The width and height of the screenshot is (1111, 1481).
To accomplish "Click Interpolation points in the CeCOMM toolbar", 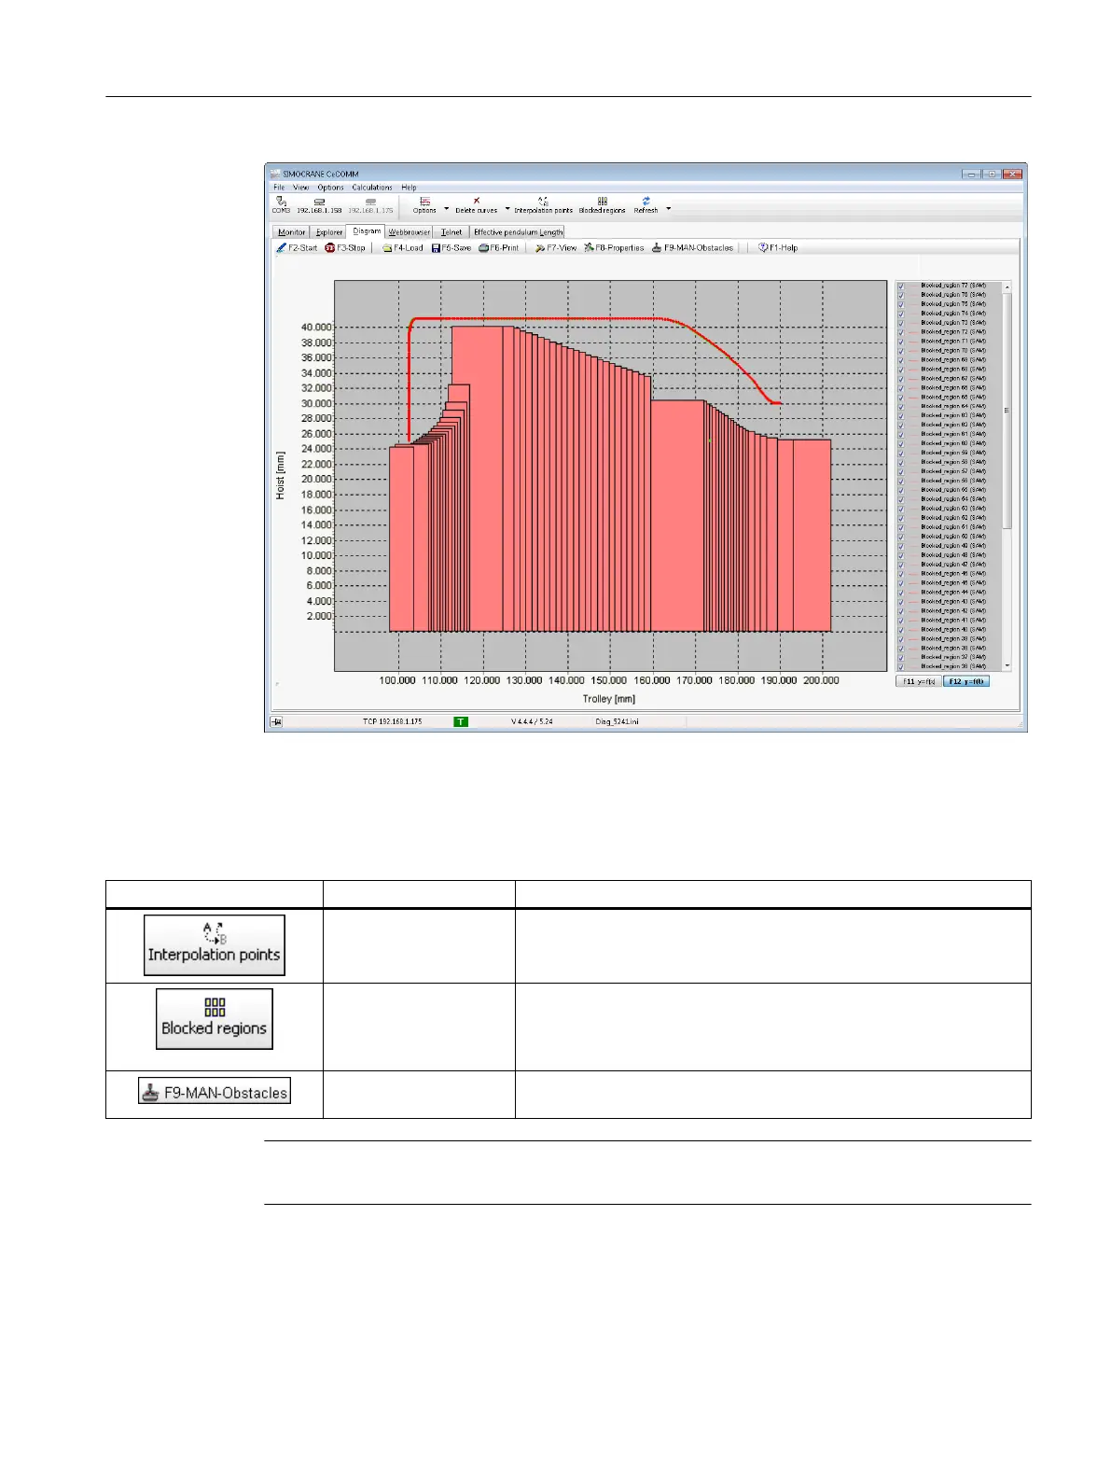I will pyautogui.click(x=543, y=205).
